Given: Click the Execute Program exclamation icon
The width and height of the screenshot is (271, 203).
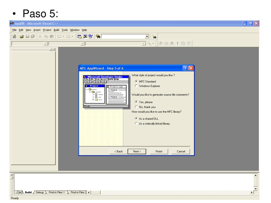Looking at the screenshot, I should point(178,43).
